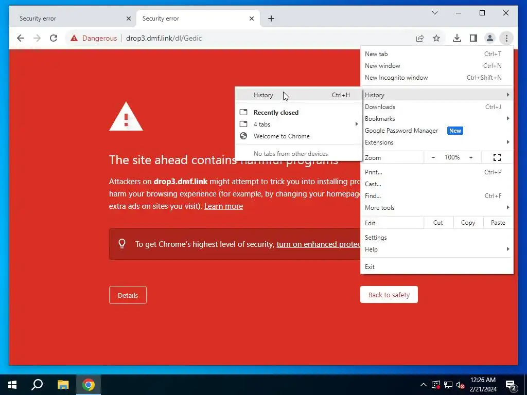Click Paste in the Edit row

498,222
